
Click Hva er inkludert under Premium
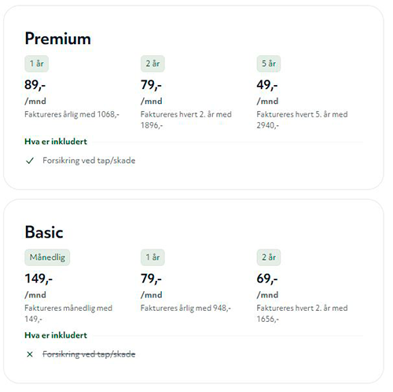point(56,142)
